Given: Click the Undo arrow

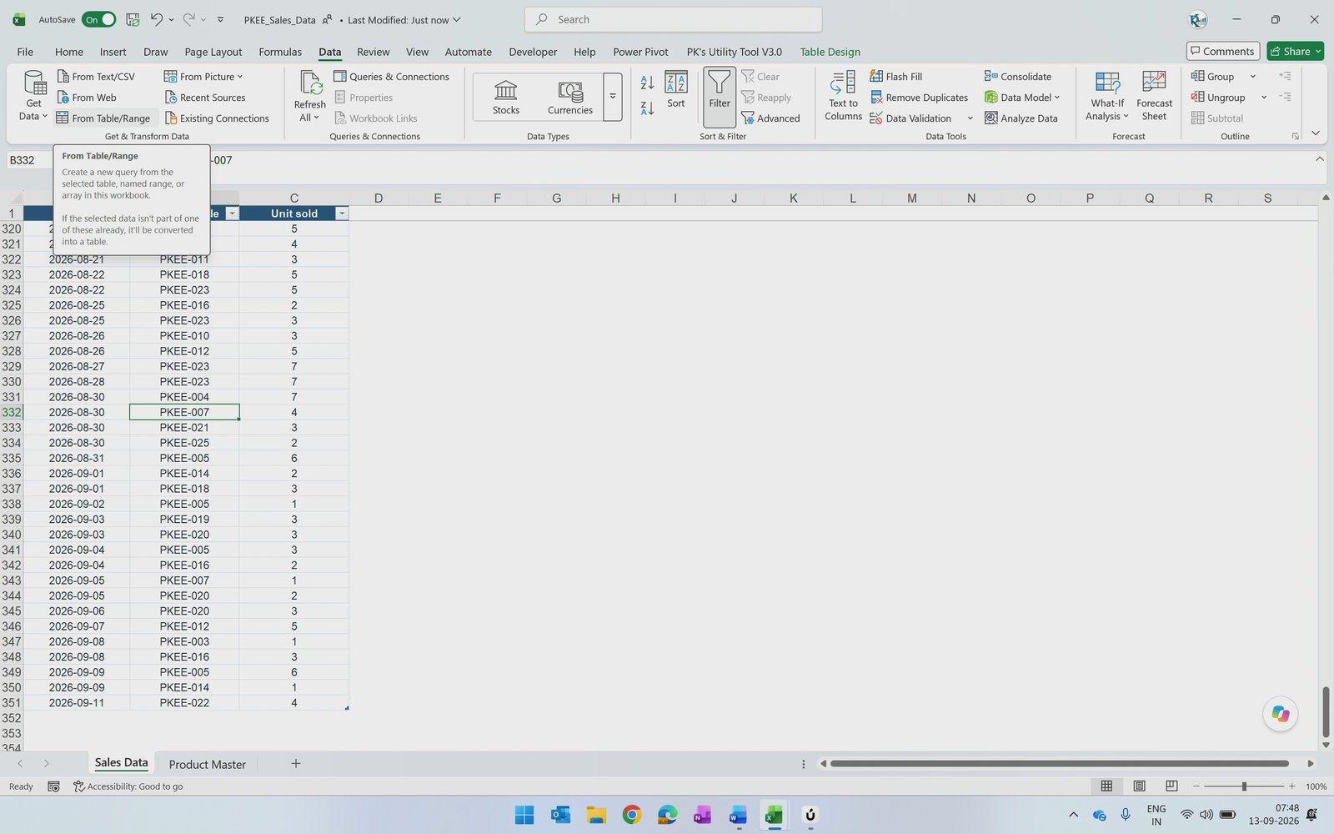Looking at the screenshot, I should 157,19.
